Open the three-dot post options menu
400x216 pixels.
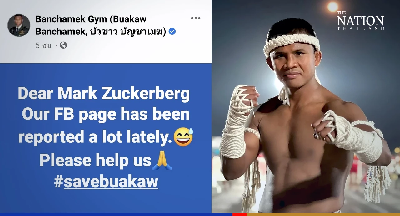(x=196, y=18)
